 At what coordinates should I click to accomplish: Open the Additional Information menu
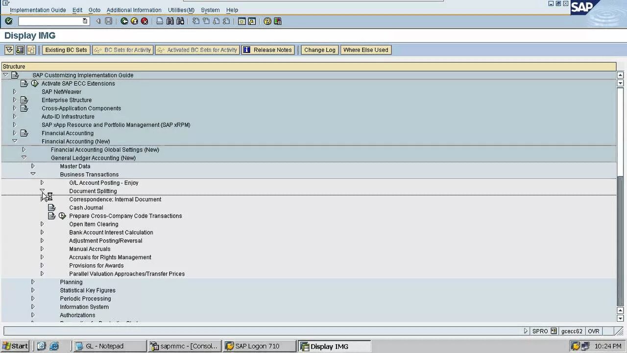pyautogui.click(x=134, y=10)
